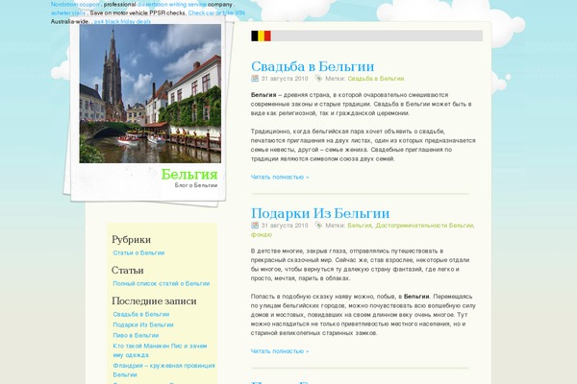577x384 pixels.
Task: Open the post title Подарки Из Бельгии
Action: pos(320,213)
